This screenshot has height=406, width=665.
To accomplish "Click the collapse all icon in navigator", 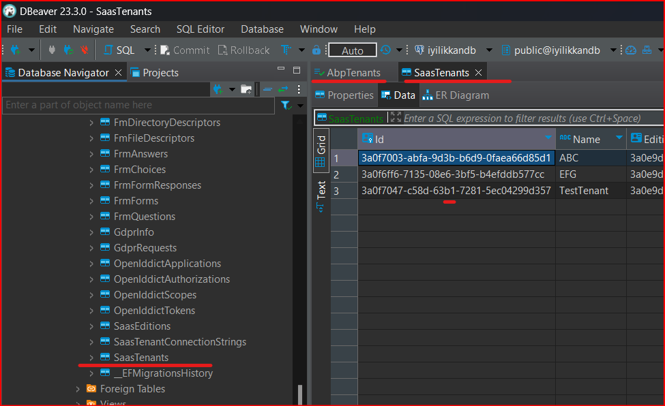I will pyautogui.click(x=267, y=89).
